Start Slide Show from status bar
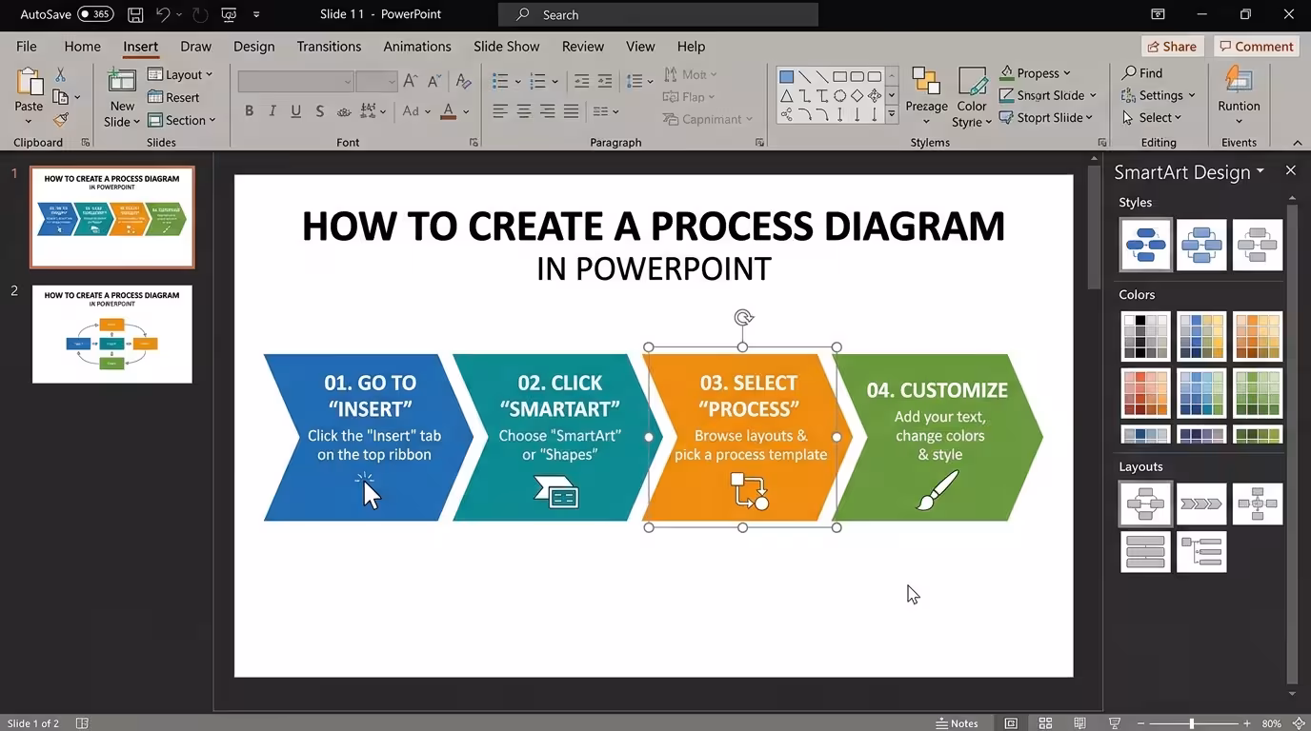Image resolution: width=1311 pixels, height=731 pixels. pyautogui.click(x=1114, y=723)
